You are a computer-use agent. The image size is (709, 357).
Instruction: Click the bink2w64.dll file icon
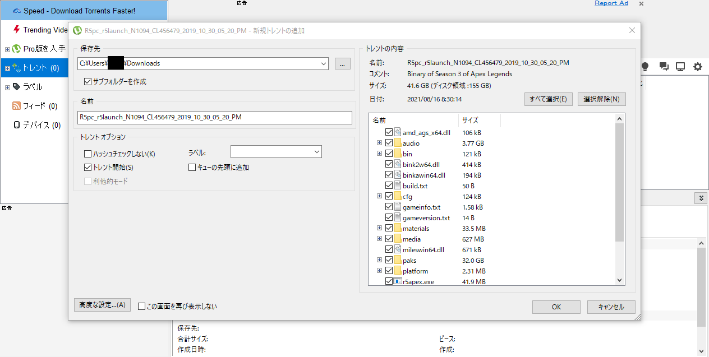pos(398,164)
